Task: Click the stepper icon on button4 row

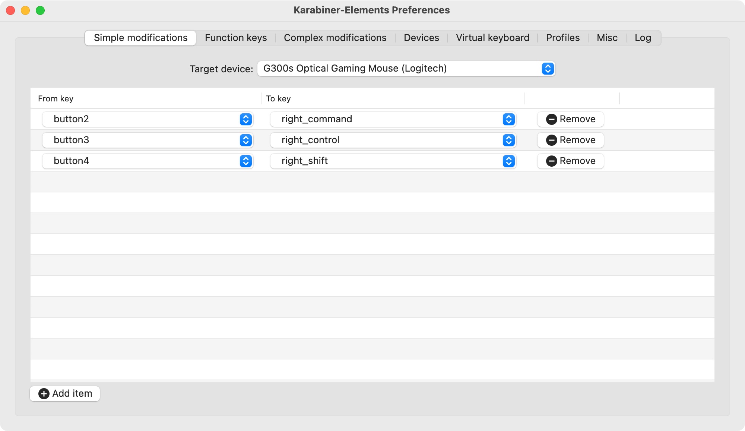Action: (246, 161)
